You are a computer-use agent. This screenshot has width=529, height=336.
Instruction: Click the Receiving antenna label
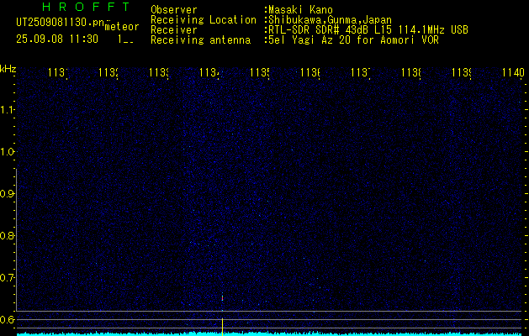tap(201, 40)
